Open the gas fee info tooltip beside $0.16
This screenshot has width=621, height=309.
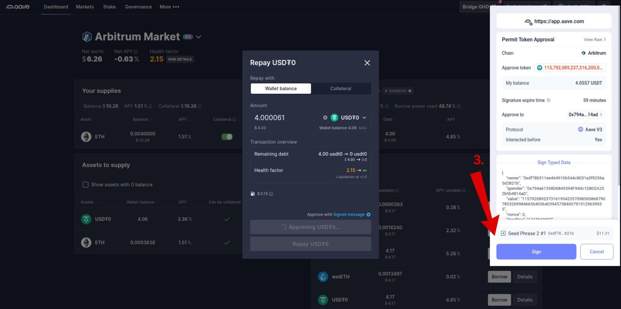(271, 194)
